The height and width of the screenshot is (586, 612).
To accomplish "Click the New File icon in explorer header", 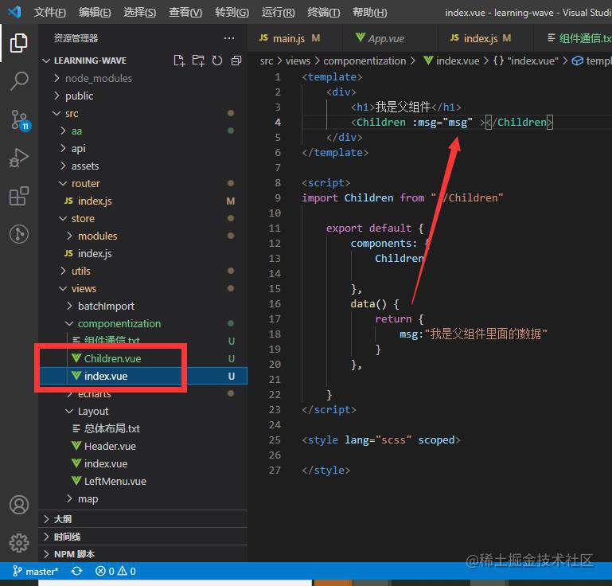I will (x=179, y=61).
